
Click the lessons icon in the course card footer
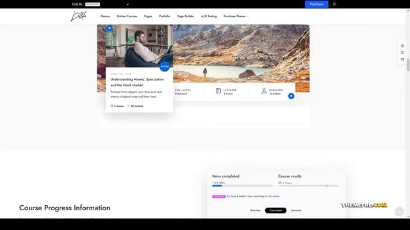tap(111, 106)
